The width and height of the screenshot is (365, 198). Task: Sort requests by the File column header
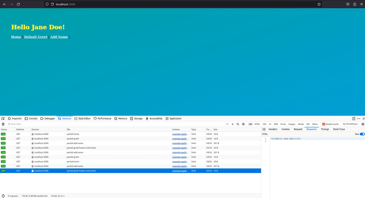[x=119, y=129]
